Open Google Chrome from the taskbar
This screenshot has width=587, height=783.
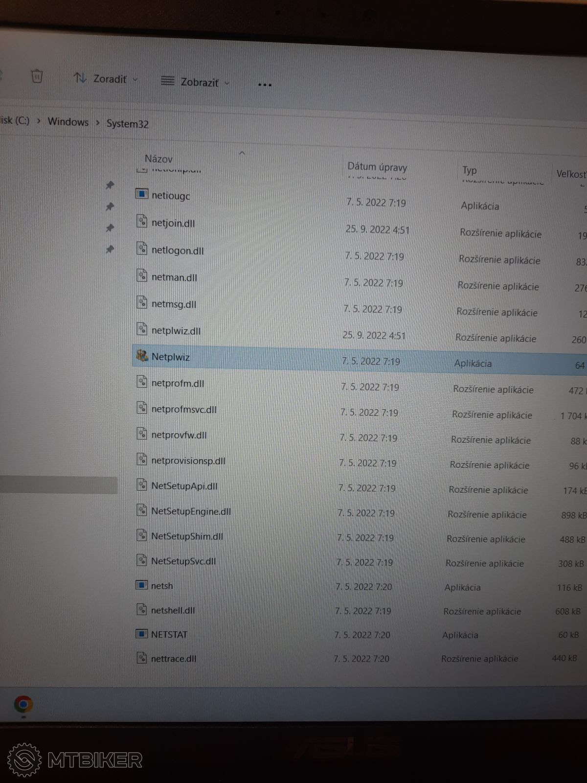(x=23, y=705)
